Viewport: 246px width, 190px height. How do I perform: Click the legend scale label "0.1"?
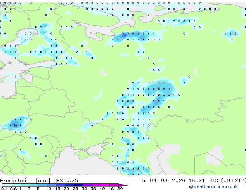[4, 188]
